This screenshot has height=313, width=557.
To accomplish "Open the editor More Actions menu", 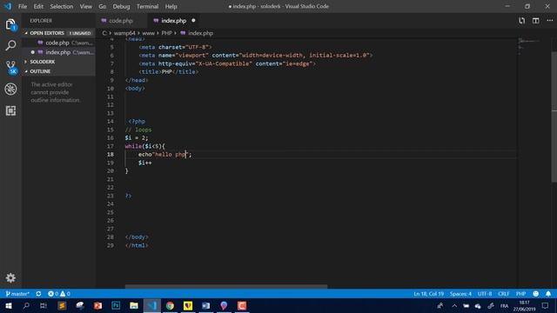I will coord(549,21).
